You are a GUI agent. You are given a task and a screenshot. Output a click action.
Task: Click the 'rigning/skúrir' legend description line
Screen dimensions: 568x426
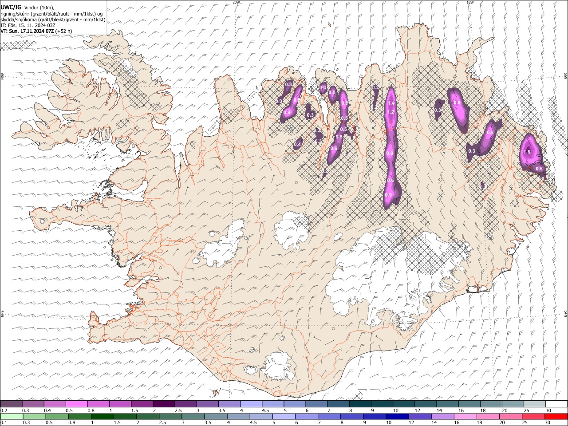(x=52, y=14)
